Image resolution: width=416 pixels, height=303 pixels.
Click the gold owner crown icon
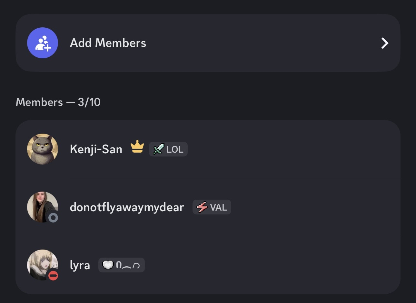pos(137,147)
